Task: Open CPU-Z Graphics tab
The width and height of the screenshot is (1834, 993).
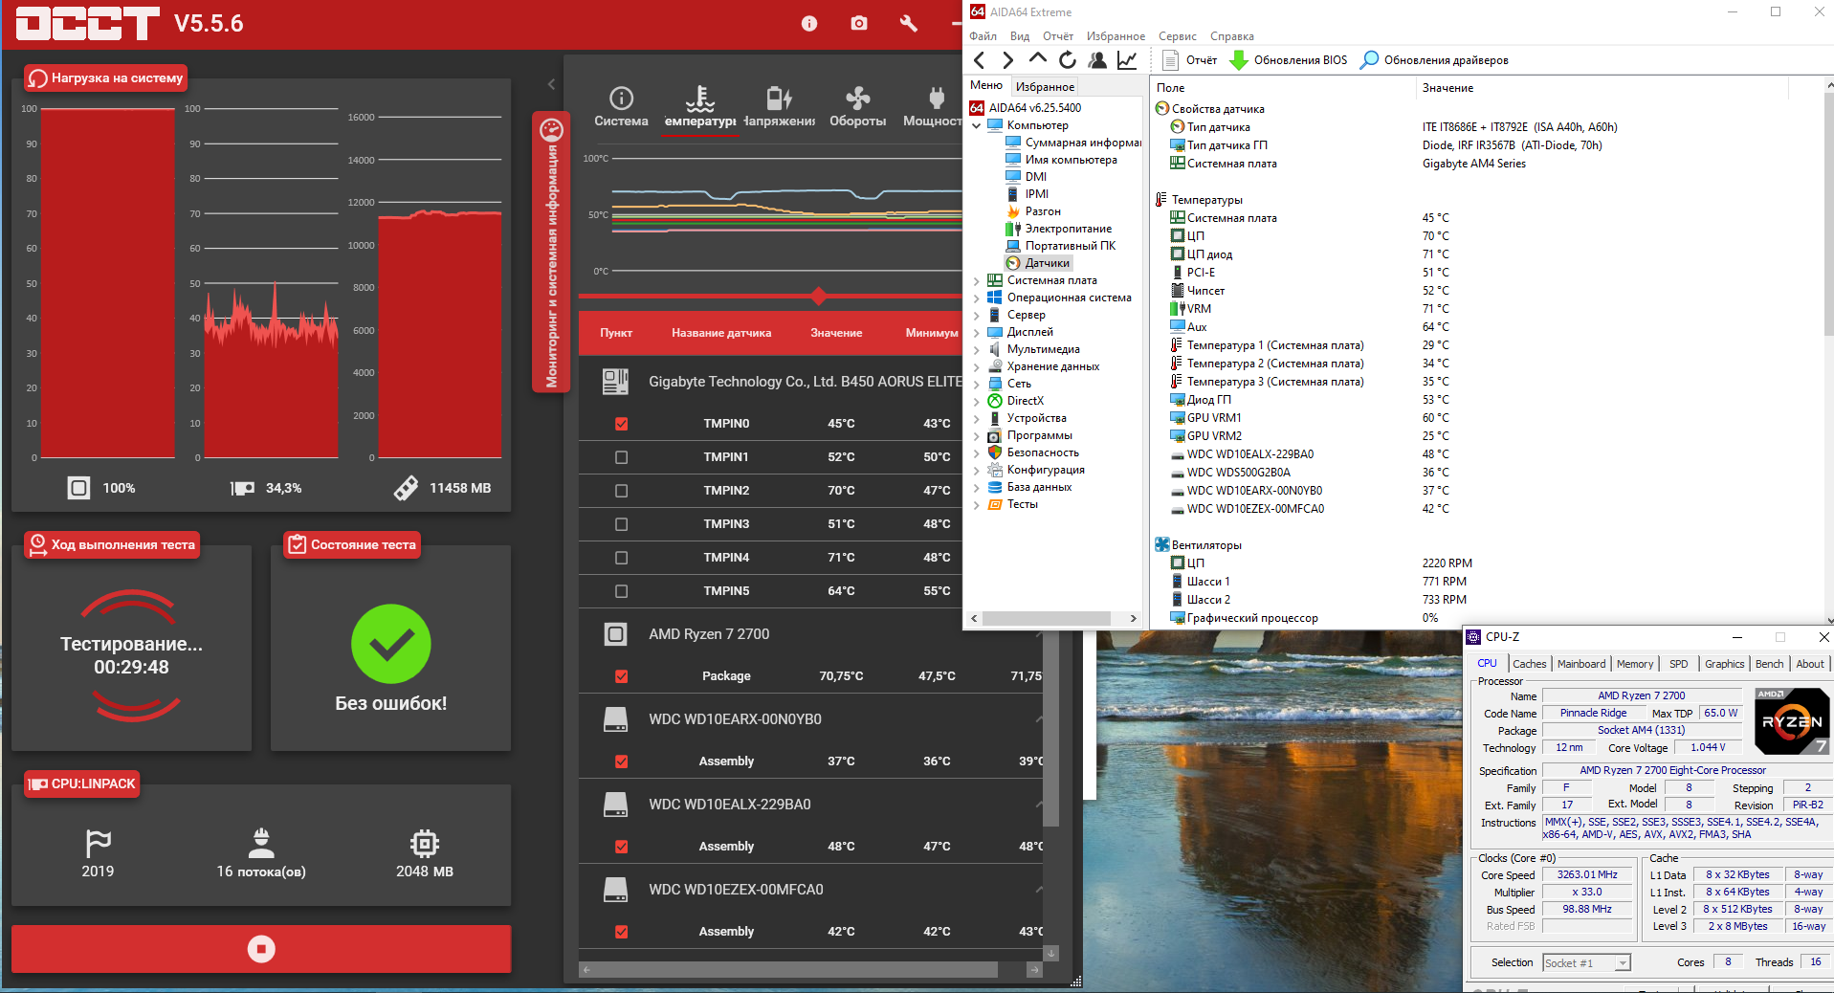Action: [x=1724, y=664]
